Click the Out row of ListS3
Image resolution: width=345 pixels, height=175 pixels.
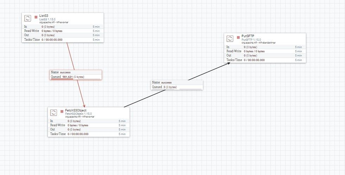click(x=63, y=35)
